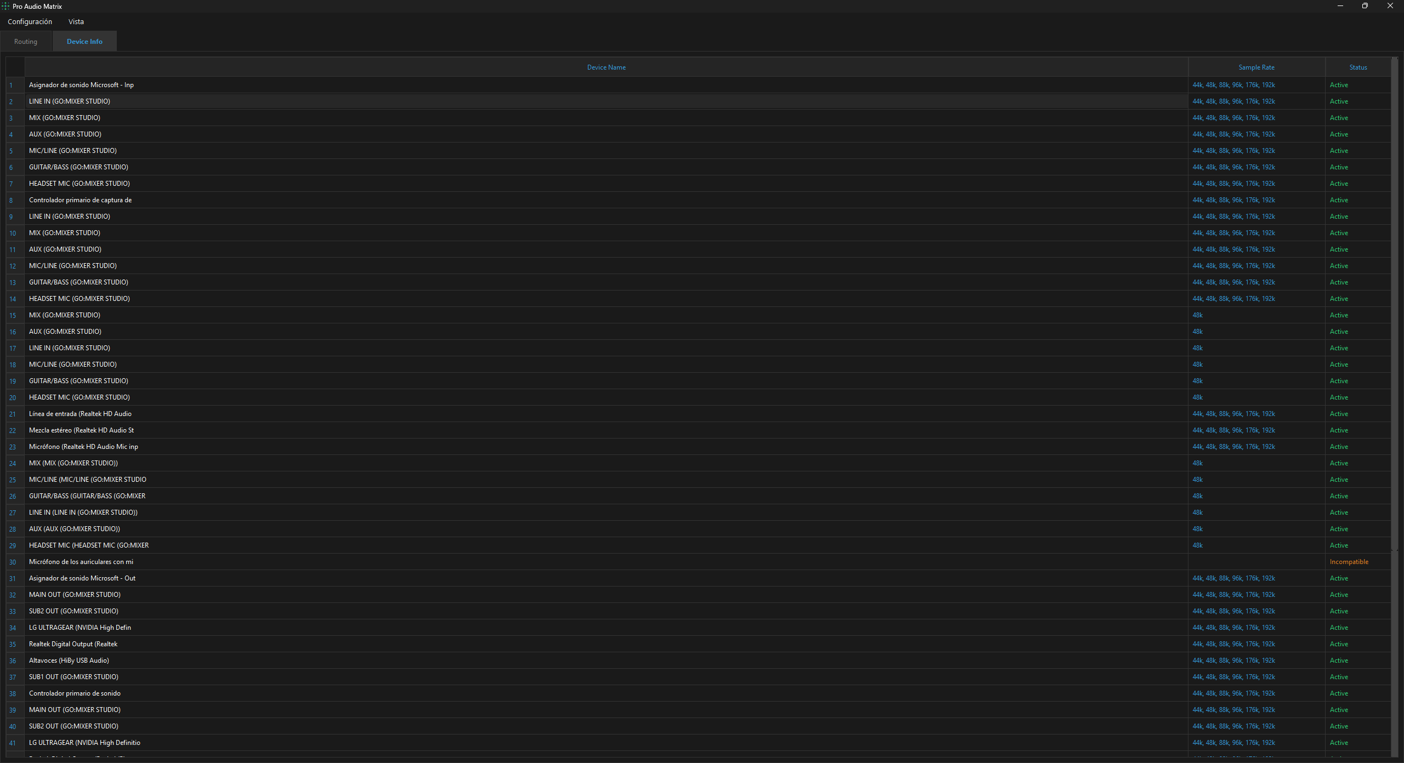Select Realtek Digital Output (Realtek row
Viewport: 1404px width, 763px height.
click(606, 644)
